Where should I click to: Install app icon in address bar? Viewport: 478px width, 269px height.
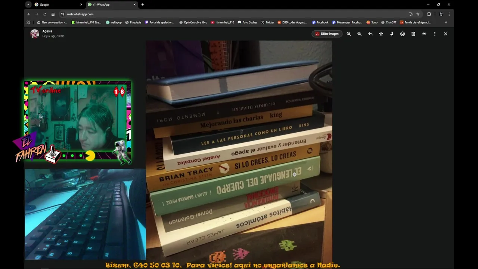410,14
